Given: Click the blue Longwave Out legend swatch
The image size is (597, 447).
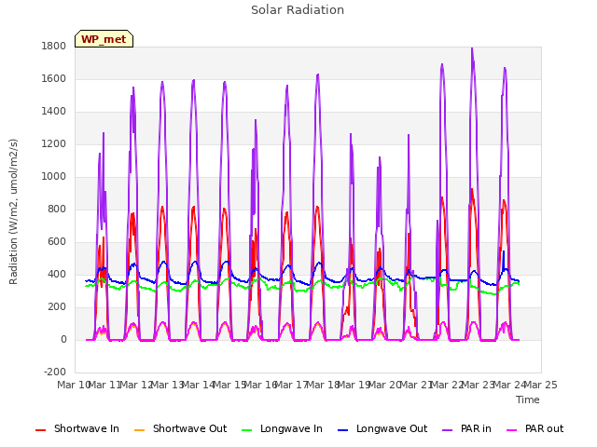Looking at the screenshot, I should click(x=342, y=430).
